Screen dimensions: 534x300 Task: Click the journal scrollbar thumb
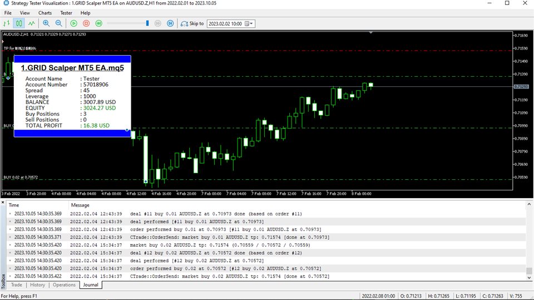[529, 271]
